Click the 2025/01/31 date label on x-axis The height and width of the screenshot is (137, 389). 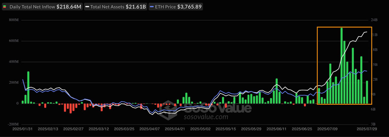[x=22, y=129]
